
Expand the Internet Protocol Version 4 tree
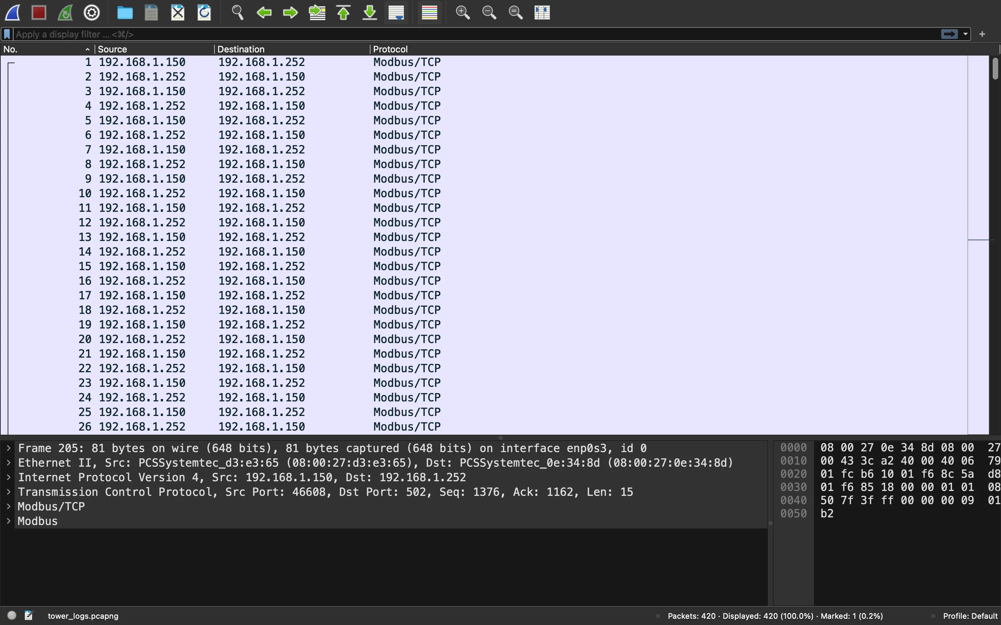pyautogui.click(x=8, y=477)
